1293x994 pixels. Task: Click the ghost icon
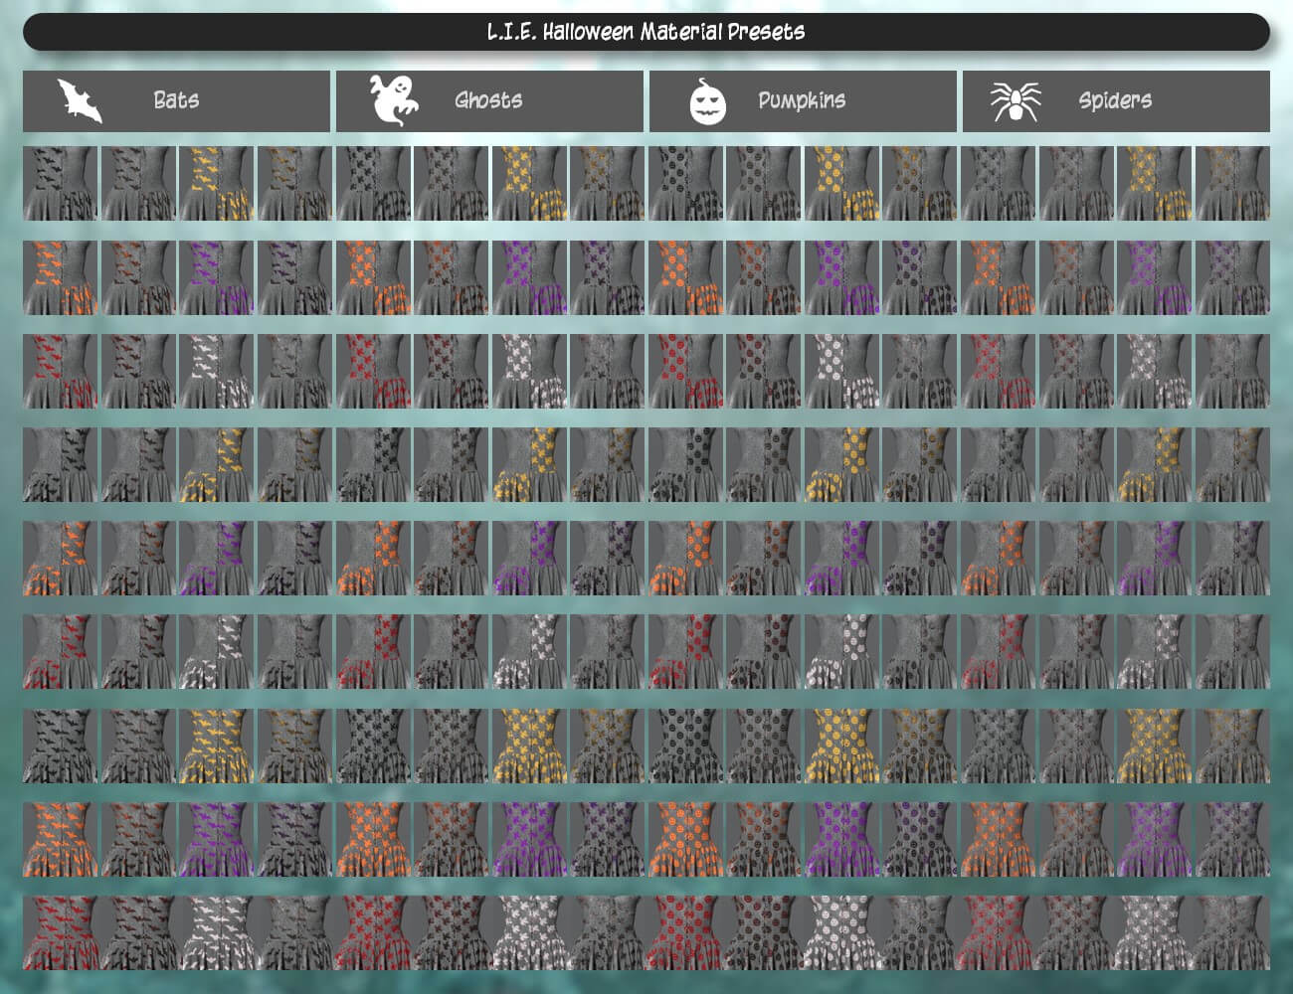click(394, 99)
